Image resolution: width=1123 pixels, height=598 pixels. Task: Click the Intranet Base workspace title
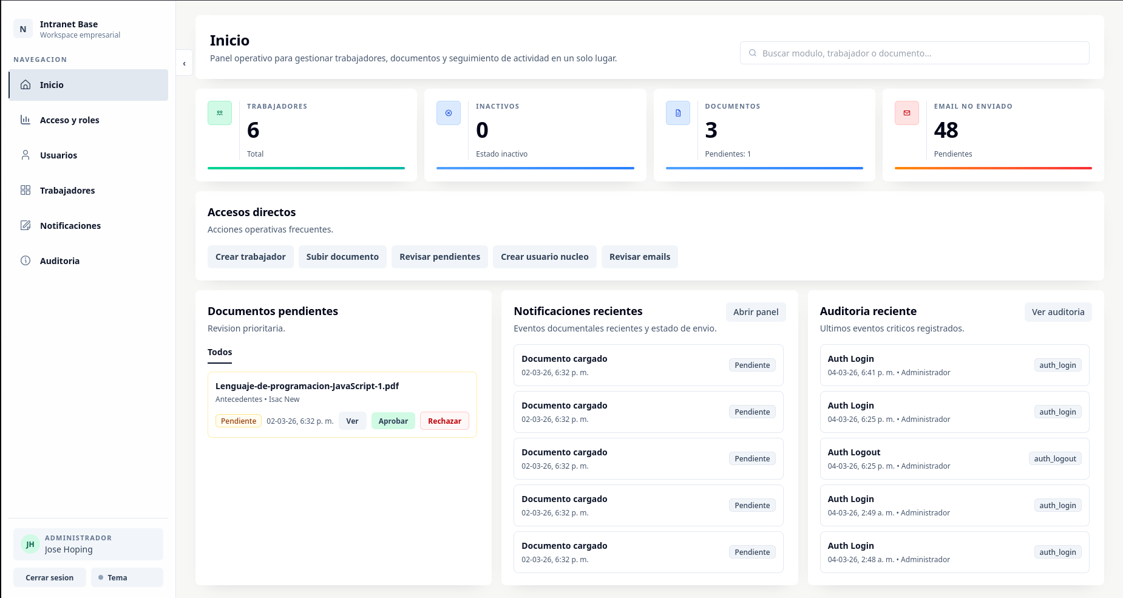pyautogui.click(x=69, y=24)
